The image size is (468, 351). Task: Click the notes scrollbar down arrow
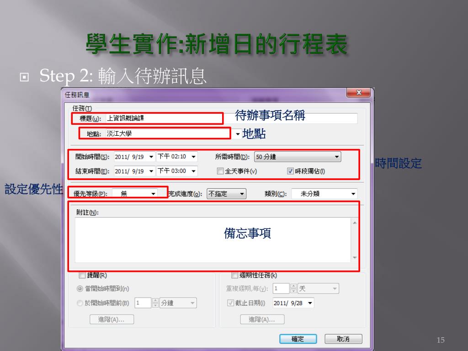[355, 257]
